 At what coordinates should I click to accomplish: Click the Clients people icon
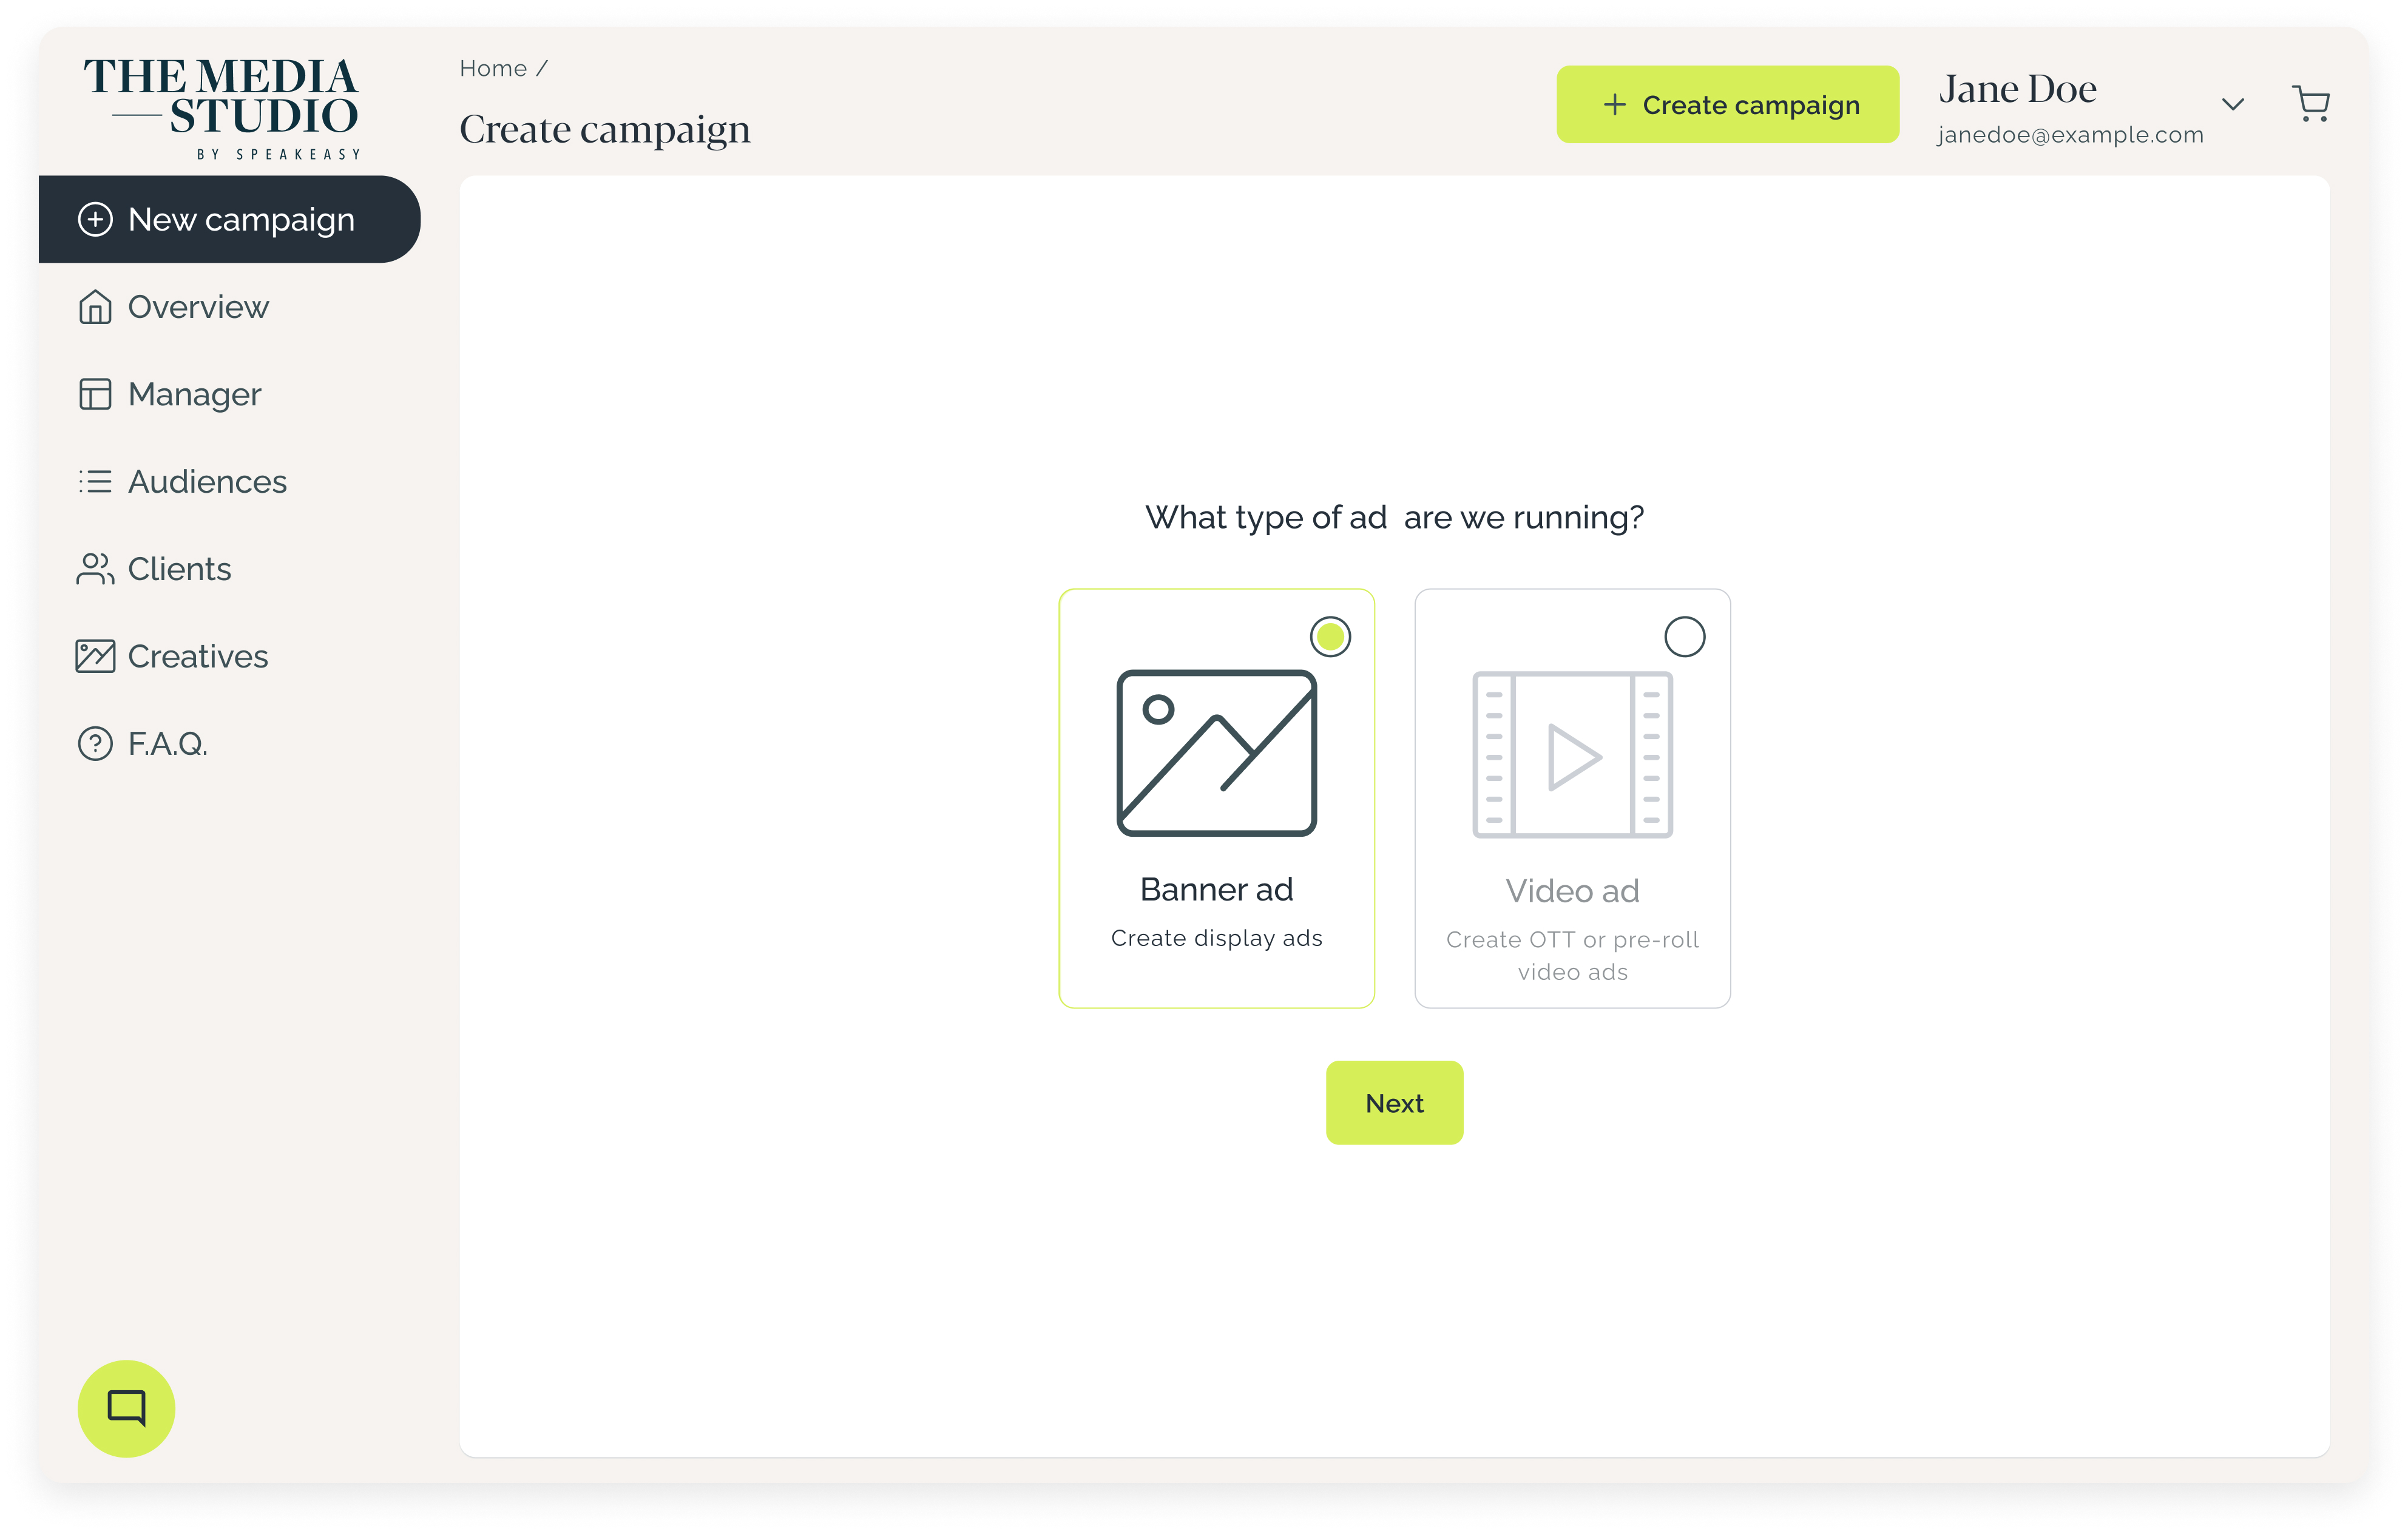pyautogui.click(x=95, y=569)
